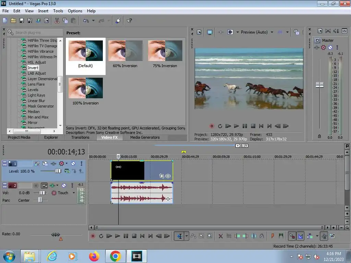351x263 pixels.
Task: Click the Copy Snapshot icon in preview toolbar
Action: [x=296, y=32]
